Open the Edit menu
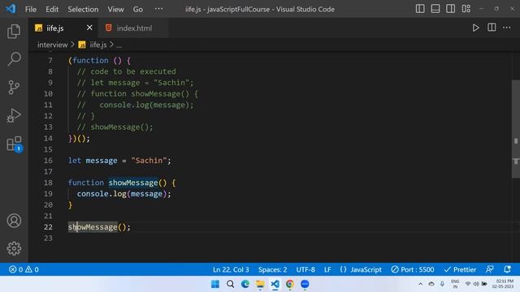Image resolution: width=520 pixels, height=292 pixels. [x=52, y=9]
